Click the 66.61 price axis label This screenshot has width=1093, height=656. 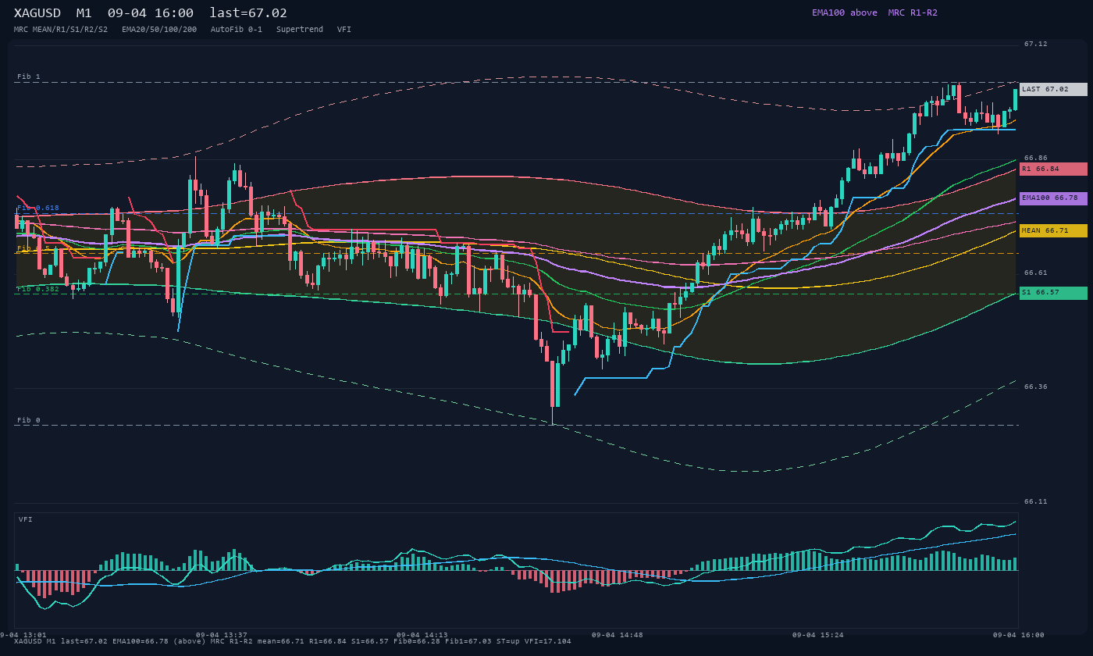click(1036, 273)
